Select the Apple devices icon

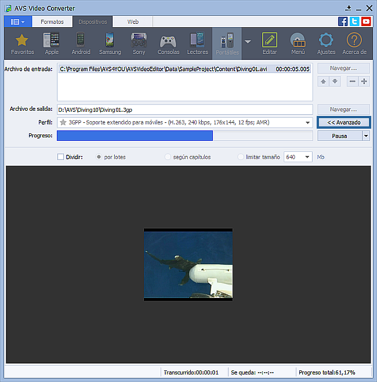point(52,41)
